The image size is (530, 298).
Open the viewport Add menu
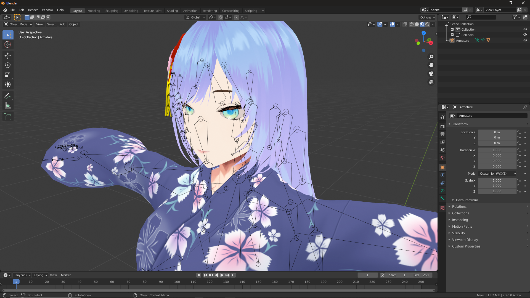tap(63, 24)
